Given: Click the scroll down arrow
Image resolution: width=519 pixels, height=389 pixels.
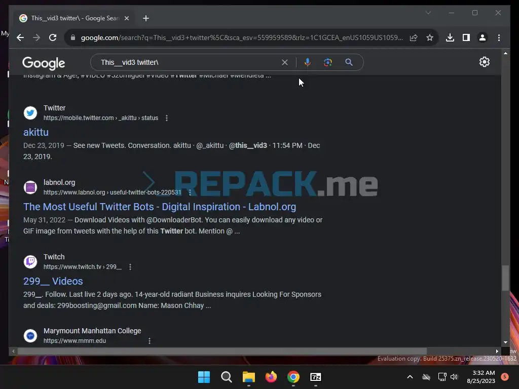Looking at the screenshot, I should click(x=505, y=342).
